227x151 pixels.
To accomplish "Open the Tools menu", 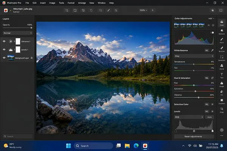I will point(61,3).
